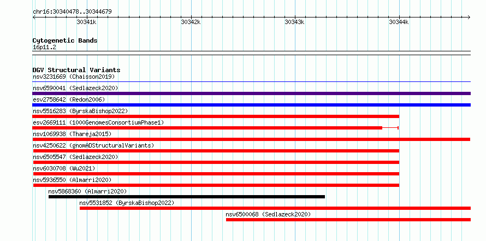Click the nsv6505547 (Sedlazeck2020) label
486x241 pixels.
pyautogui.click(x=75, y=157)
